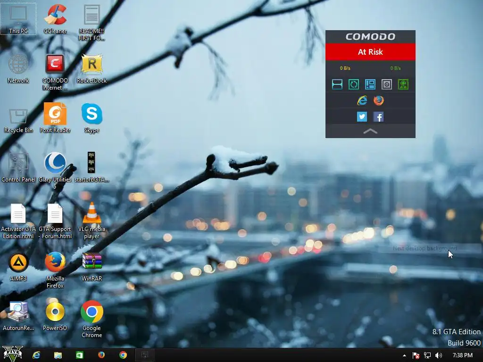Screen dimensions: 483x362
Task: Click the COMODO logo header on widget
Action: click(x=370, y=37)
